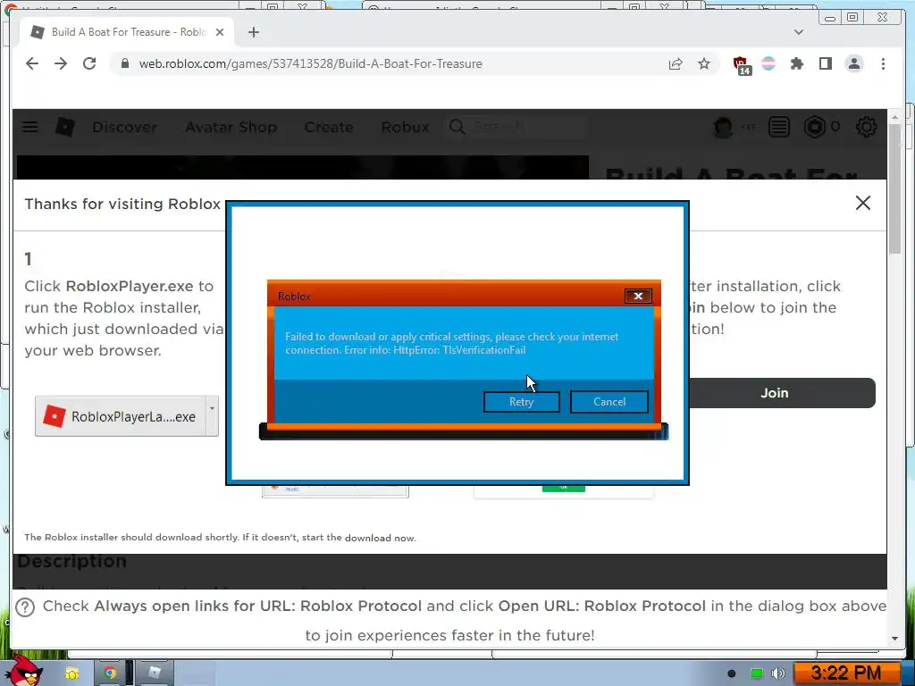Click the 3:22 PM taskbar clock

point(846,673)
